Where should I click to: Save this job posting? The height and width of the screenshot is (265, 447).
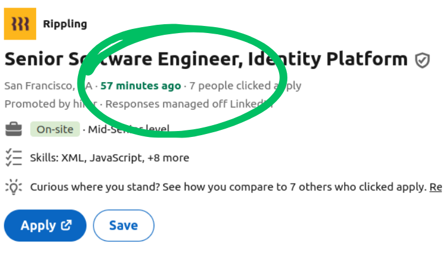(124, 225)
